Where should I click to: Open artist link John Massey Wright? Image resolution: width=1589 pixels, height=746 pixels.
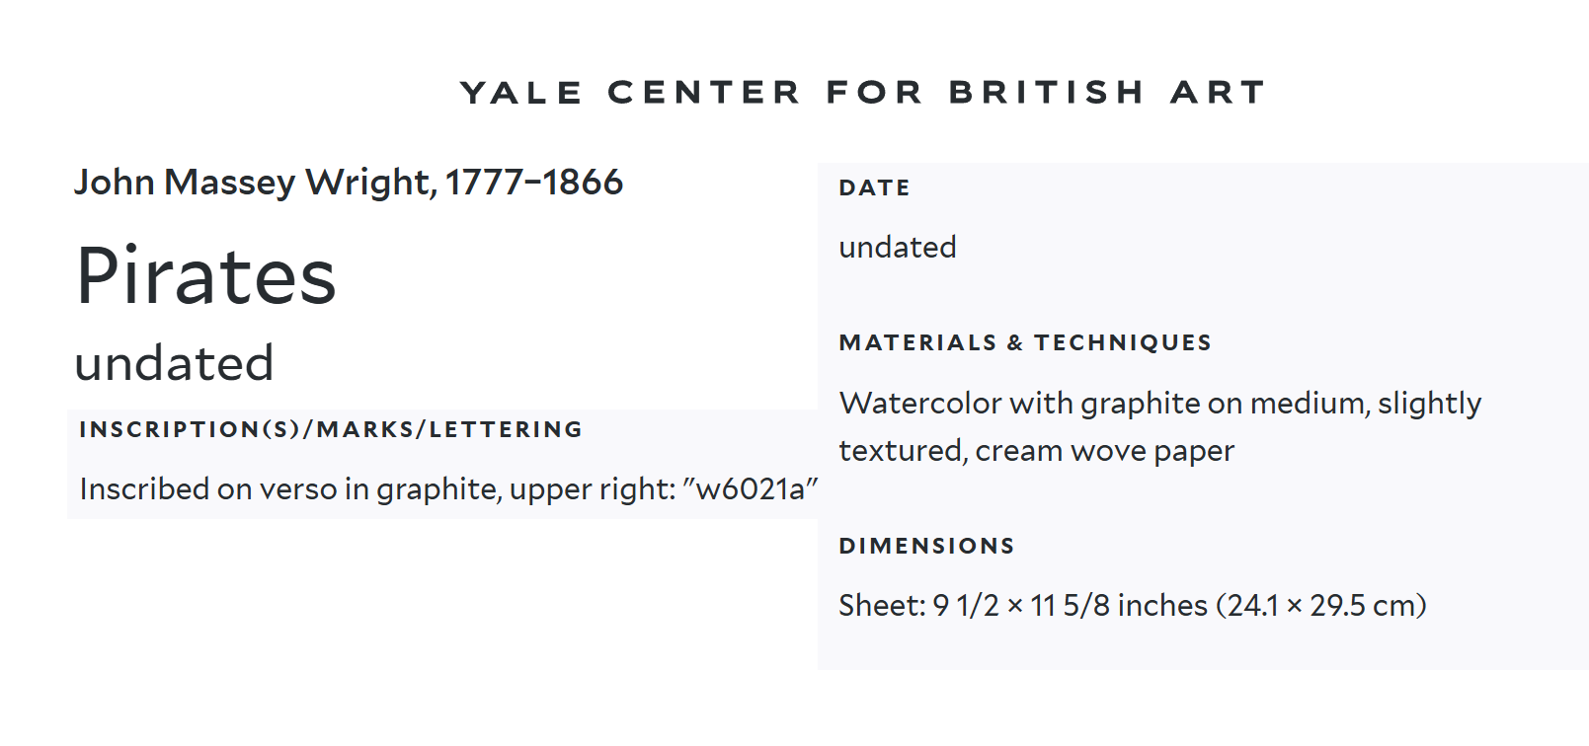(x=254, y=183)
